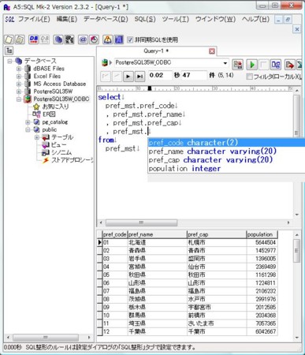Click the favorites star icon in tree
Viewport: 305px width, 355px height.
[x=36, y=106]
